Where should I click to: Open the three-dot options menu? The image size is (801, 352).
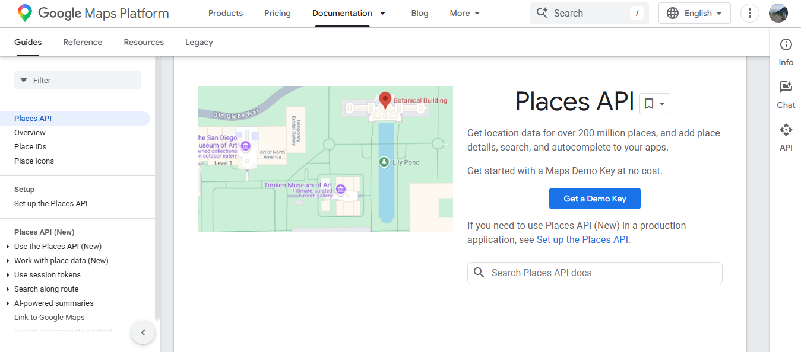(750, 13)
